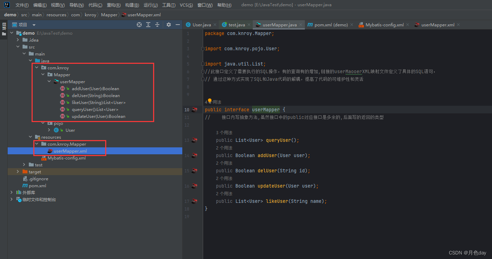The height and width of the screenshot is (259, 492).
Task: Close the User.java tab
Action: pyautogui.click(x=215, y=25)
